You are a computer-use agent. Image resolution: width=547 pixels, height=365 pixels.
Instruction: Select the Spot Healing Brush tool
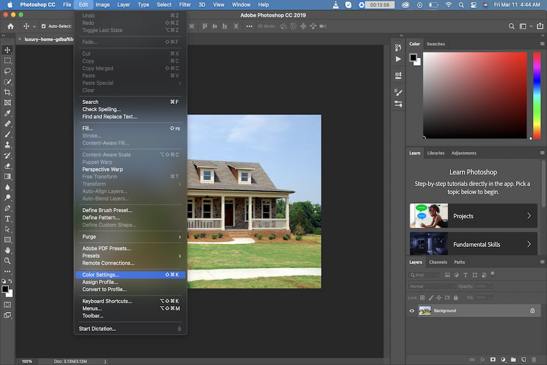7,123
